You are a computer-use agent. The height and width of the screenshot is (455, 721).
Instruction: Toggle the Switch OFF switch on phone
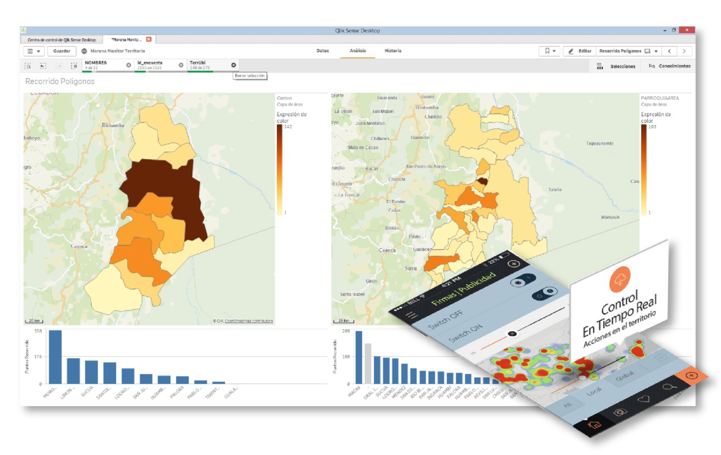[522, 281]
